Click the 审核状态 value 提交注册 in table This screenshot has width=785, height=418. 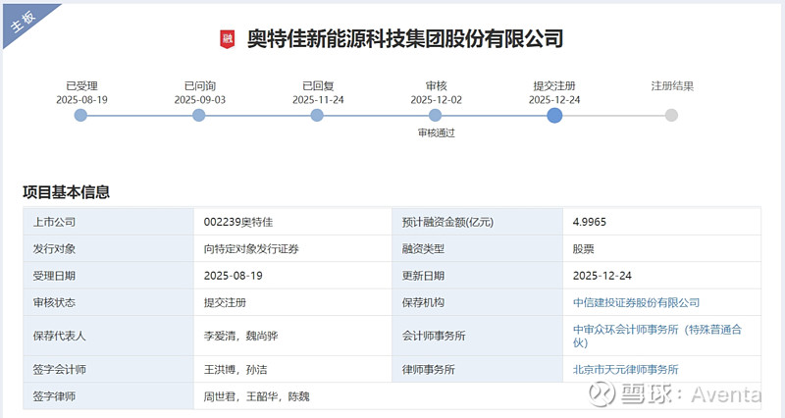point(225,302)
